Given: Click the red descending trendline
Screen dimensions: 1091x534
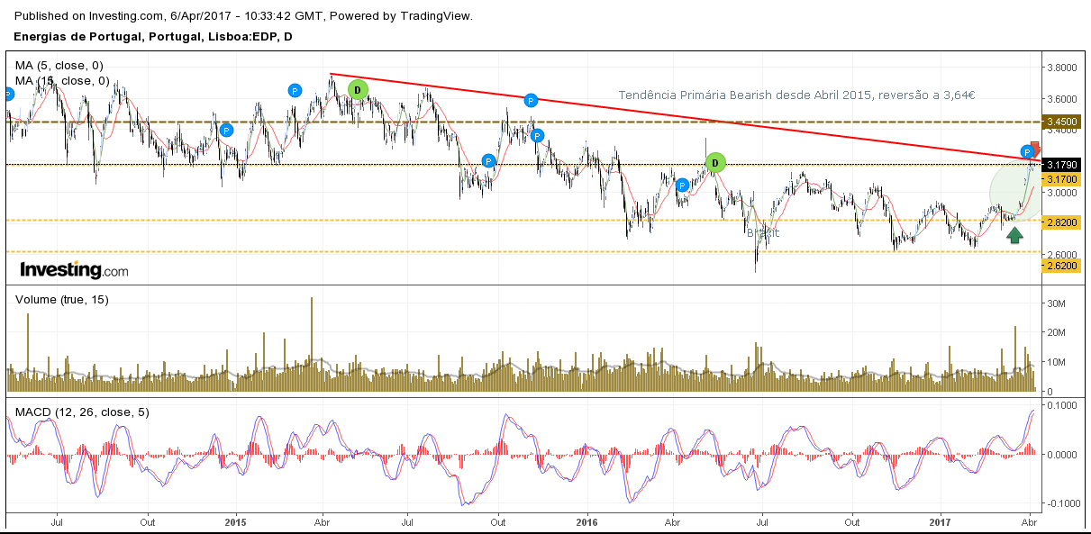Looking at the screenshot, I should (685, 116).
